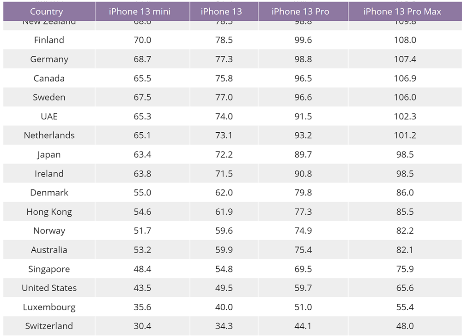The width and height of the screenshot is (462, 336).
Task: Select Denmark's 55.0 mini value
Action: coord(142,193)
